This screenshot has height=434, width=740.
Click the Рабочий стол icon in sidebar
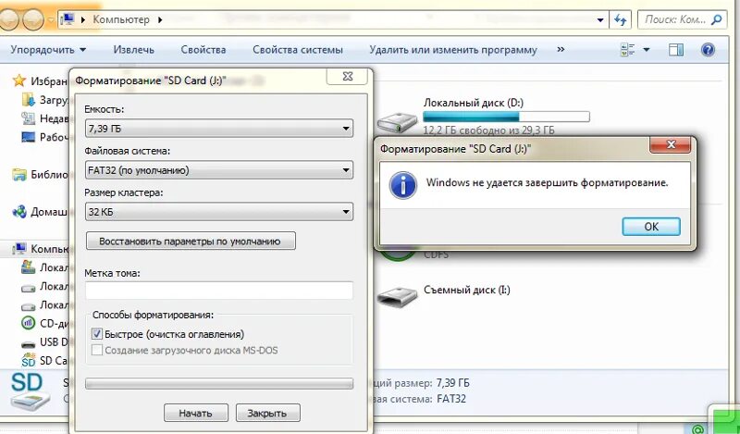click(x=29, y=137)
